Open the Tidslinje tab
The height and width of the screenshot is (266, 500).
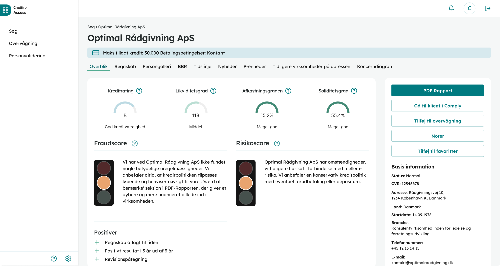pyautogui.click(x=203, y=66)
